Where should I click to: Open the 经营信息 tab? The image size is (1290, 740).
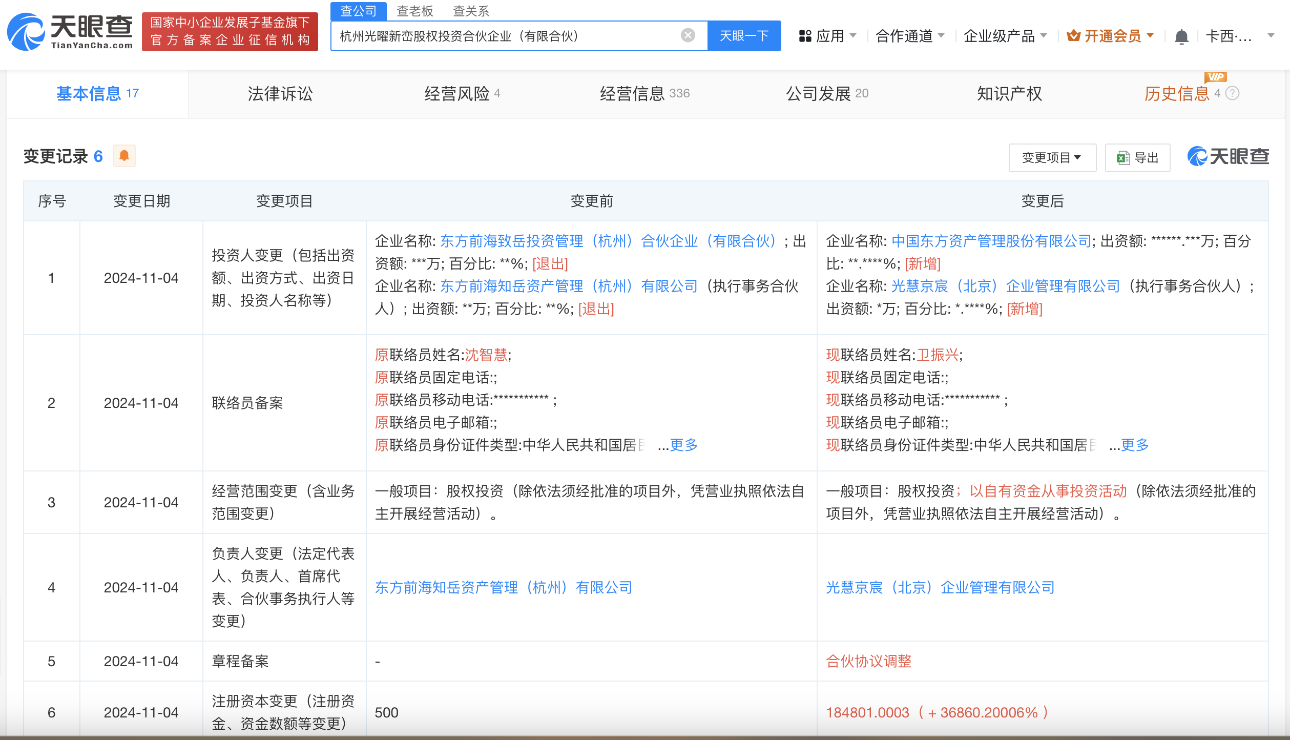click(x=644, y=94)
